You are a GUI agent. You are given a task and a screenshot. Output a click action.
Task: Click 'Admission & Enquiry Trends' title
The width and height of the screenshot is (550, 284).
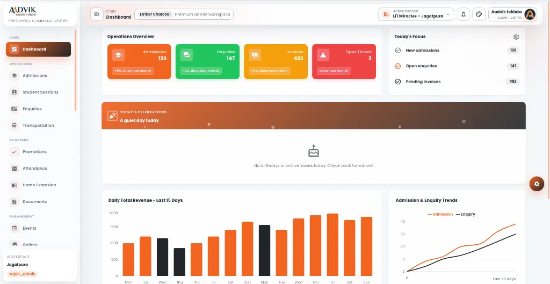click(426, 201)
